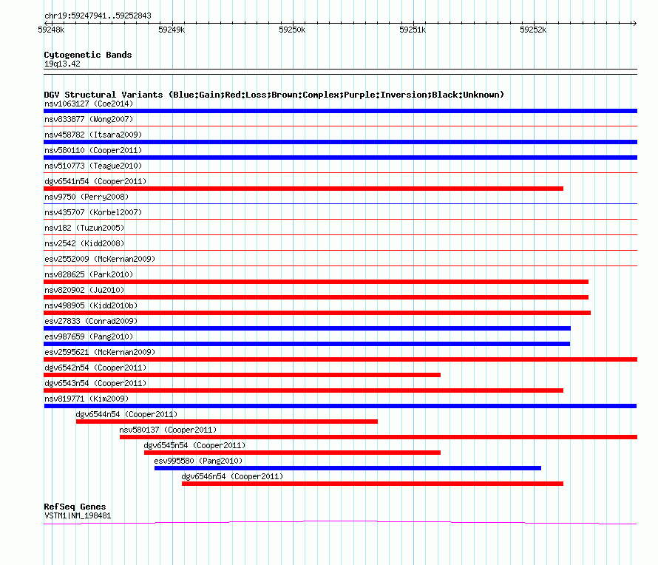
Task: Open the nsv580137 (Cooper2011) label
Action: (x=168, y=430)
